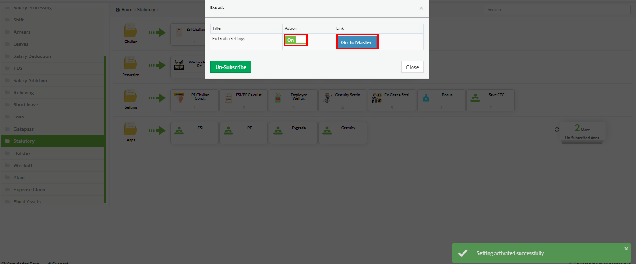636x264 pixels.
Task: Click the Home breadcrumb link
Action: [127, 9]
